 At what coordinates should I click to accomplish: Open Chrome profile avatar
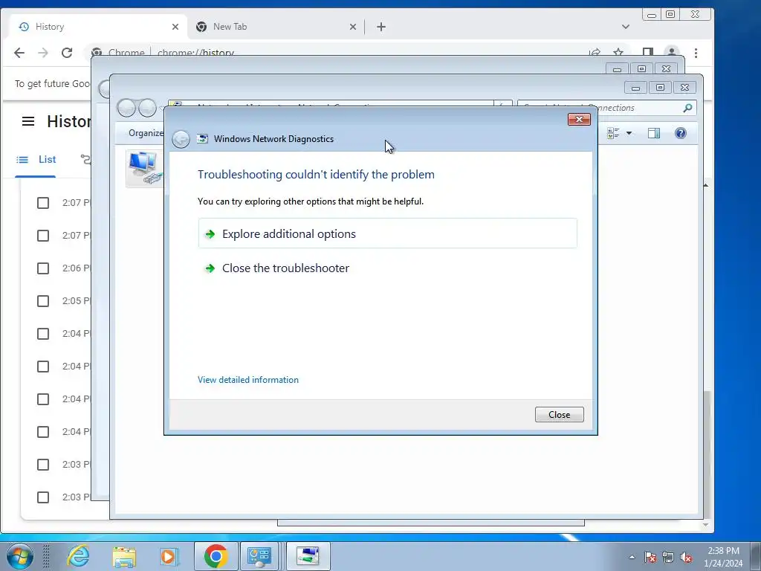click(x=672, y=51)
